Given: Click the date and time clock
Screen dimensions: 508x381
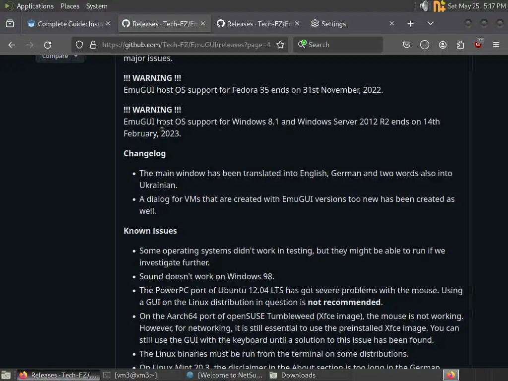Looking at the screenshot, I should coord(477,6).
